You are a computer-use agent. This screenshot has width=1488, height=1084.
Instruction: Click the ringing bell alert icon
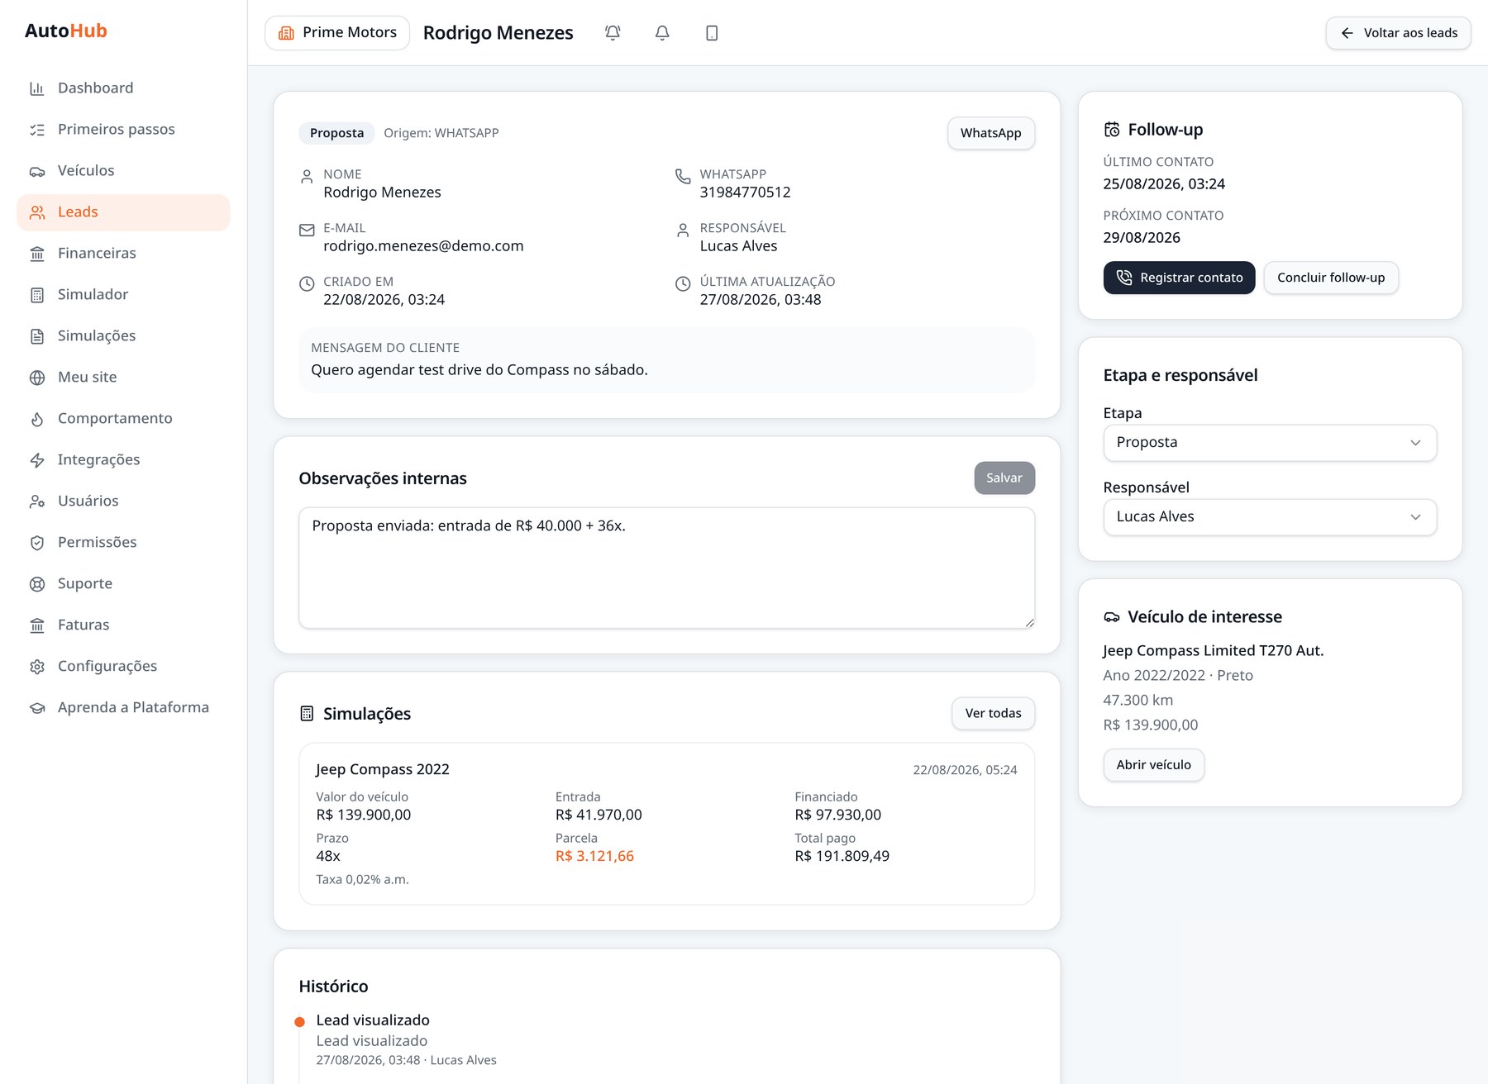point(613,33)
